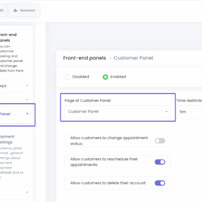This screenshot has height=202, width=202.
Task: Open the Page of Customer Panel dropdown
Action: (x=117, y=112)
